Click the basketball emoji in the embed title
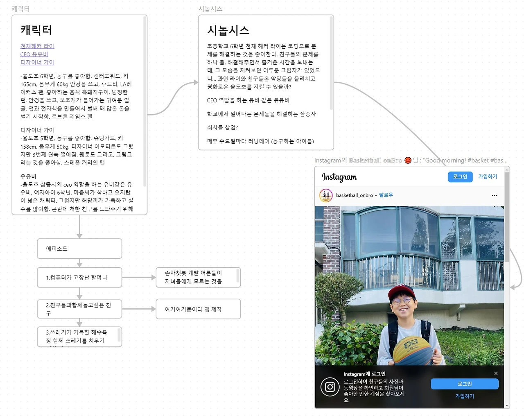 point(408,160)
